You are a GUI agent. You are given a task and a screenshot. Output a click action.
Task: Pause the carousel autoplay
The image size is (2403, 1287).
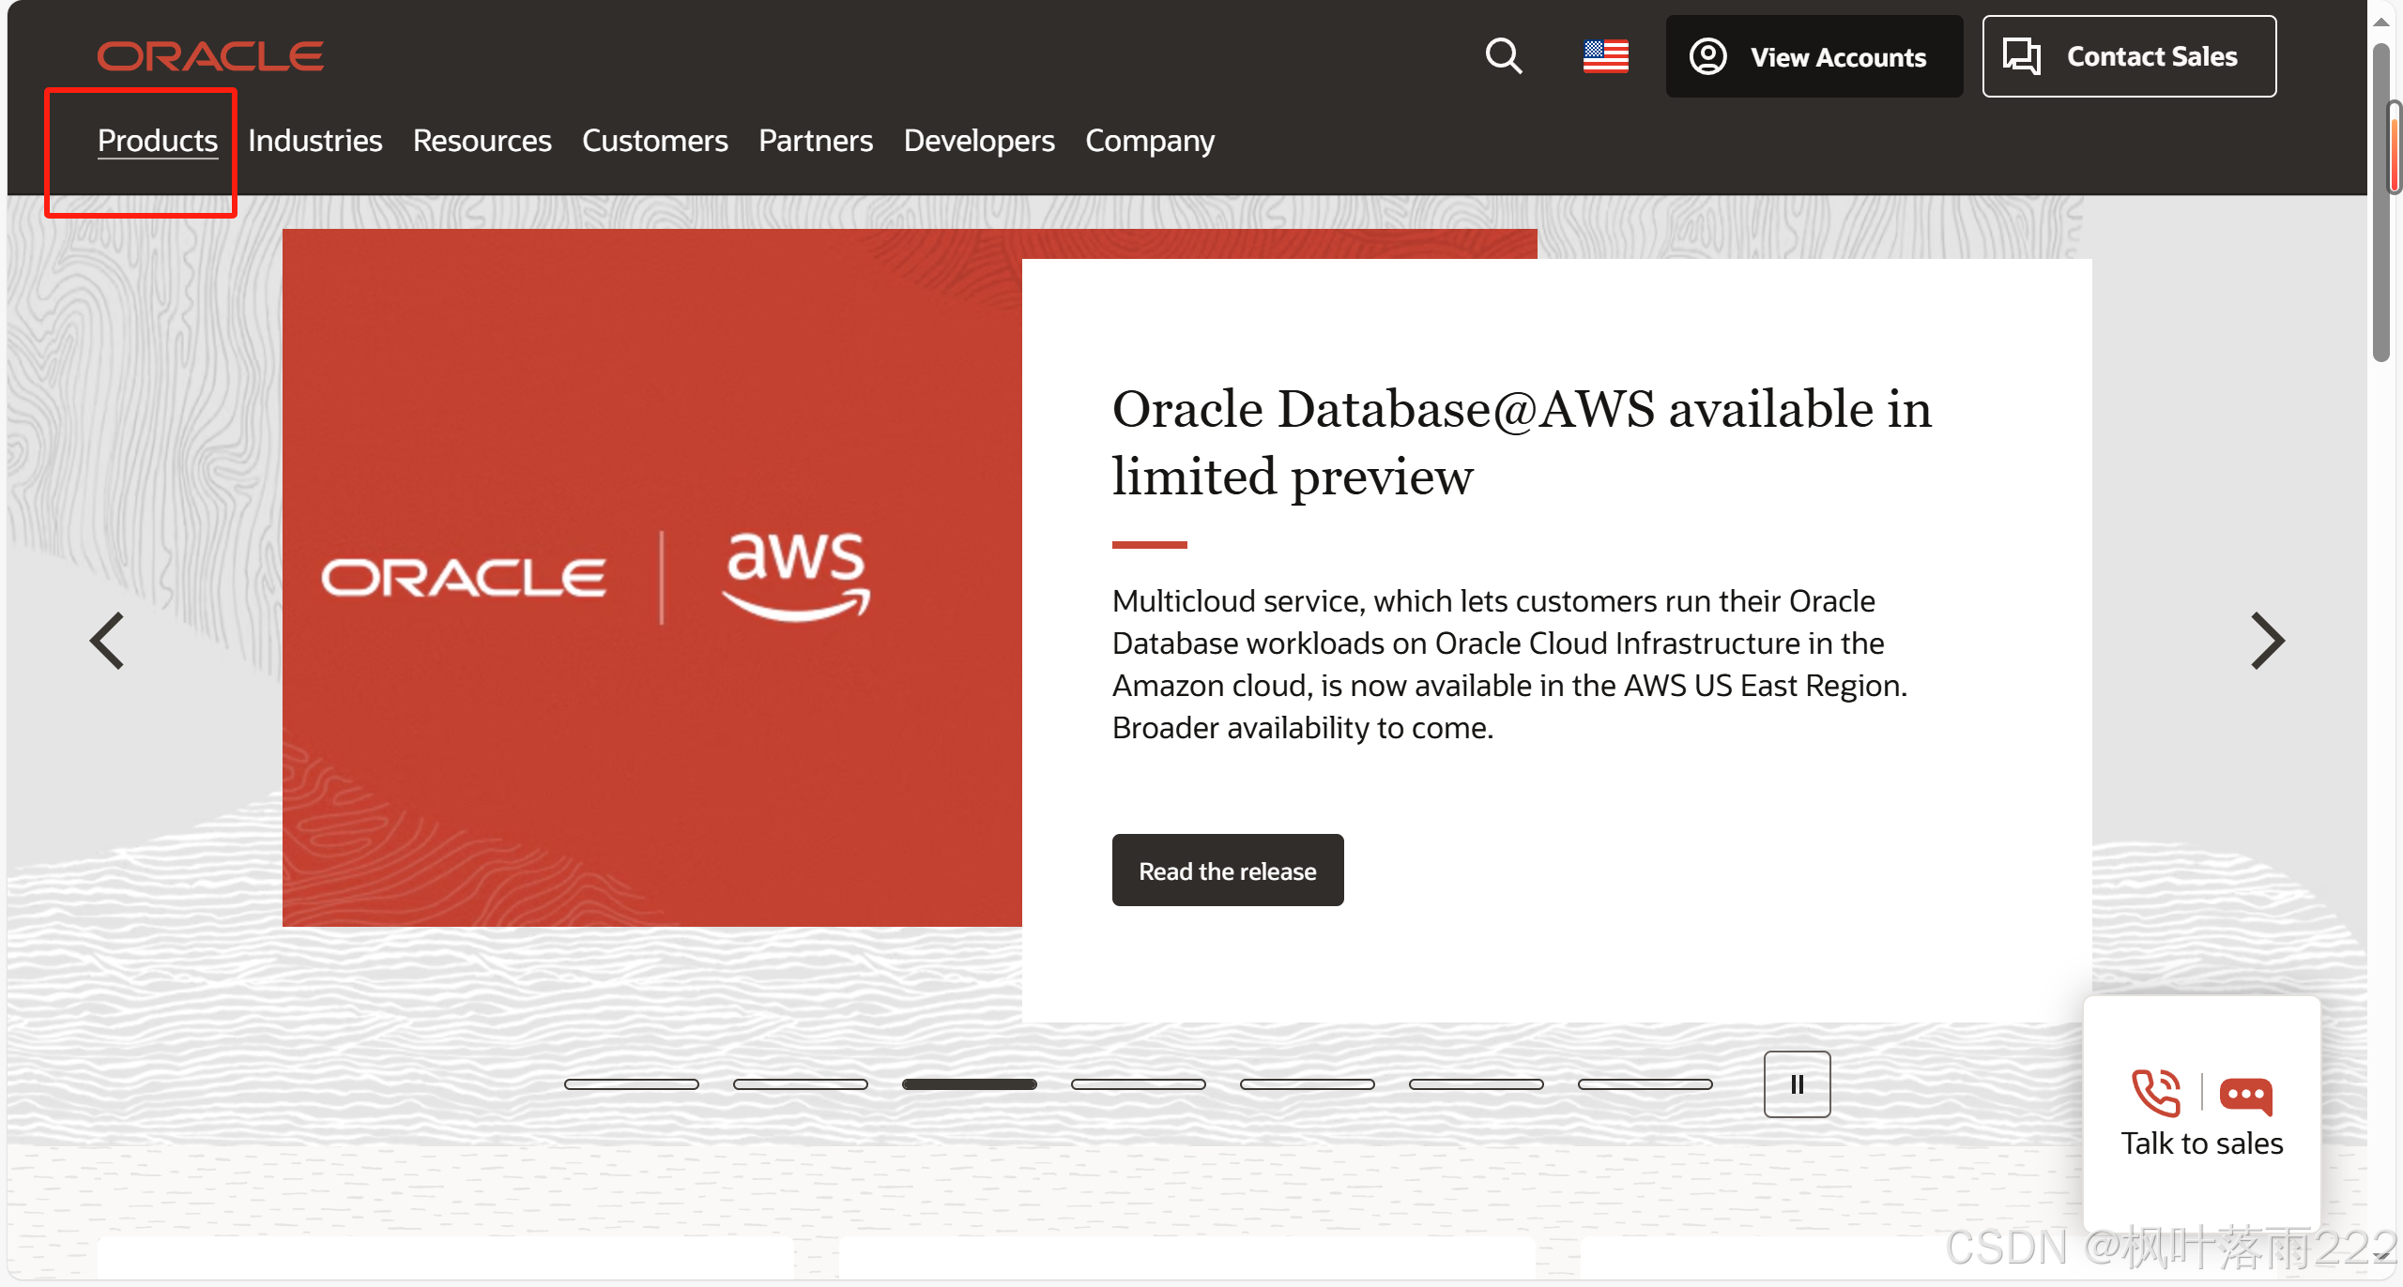pos(1797,1084)
